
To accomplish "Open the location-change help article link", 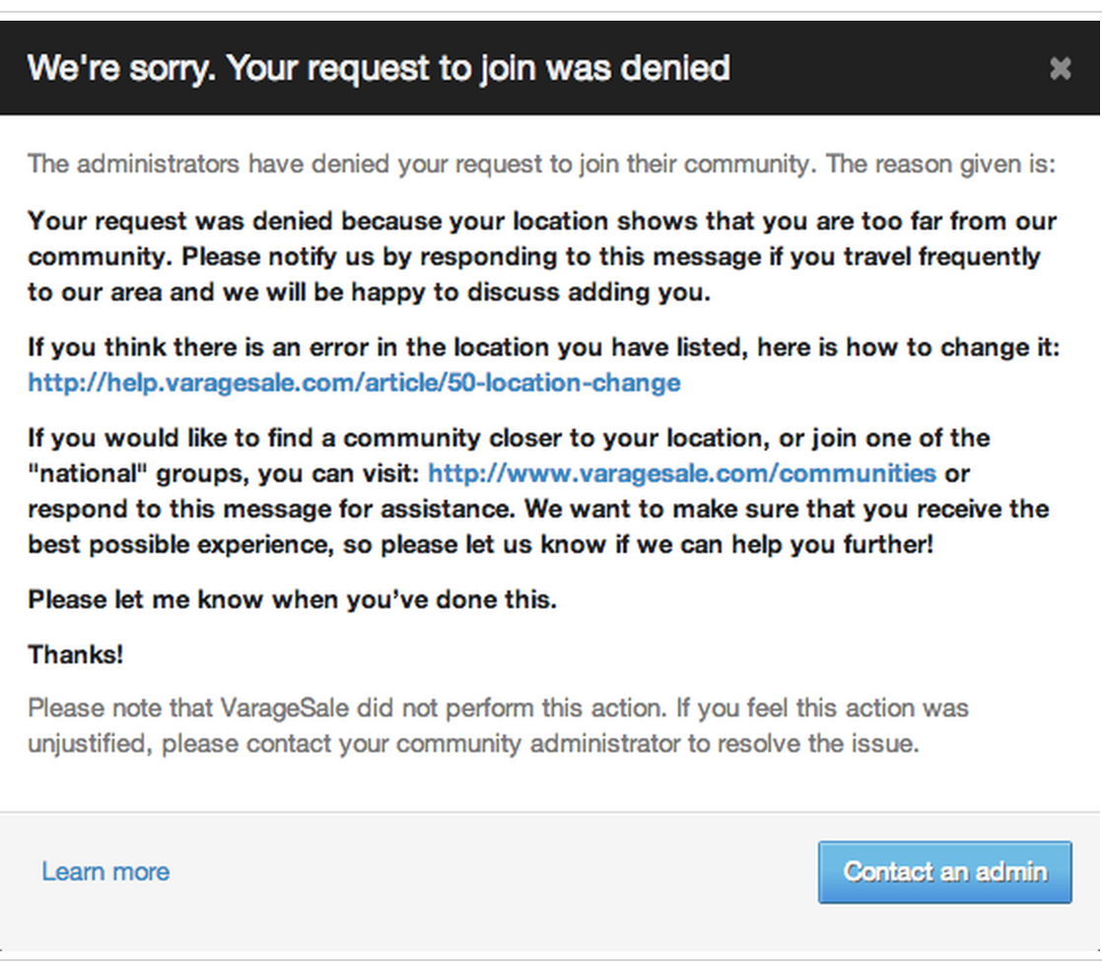I will 354,382.
